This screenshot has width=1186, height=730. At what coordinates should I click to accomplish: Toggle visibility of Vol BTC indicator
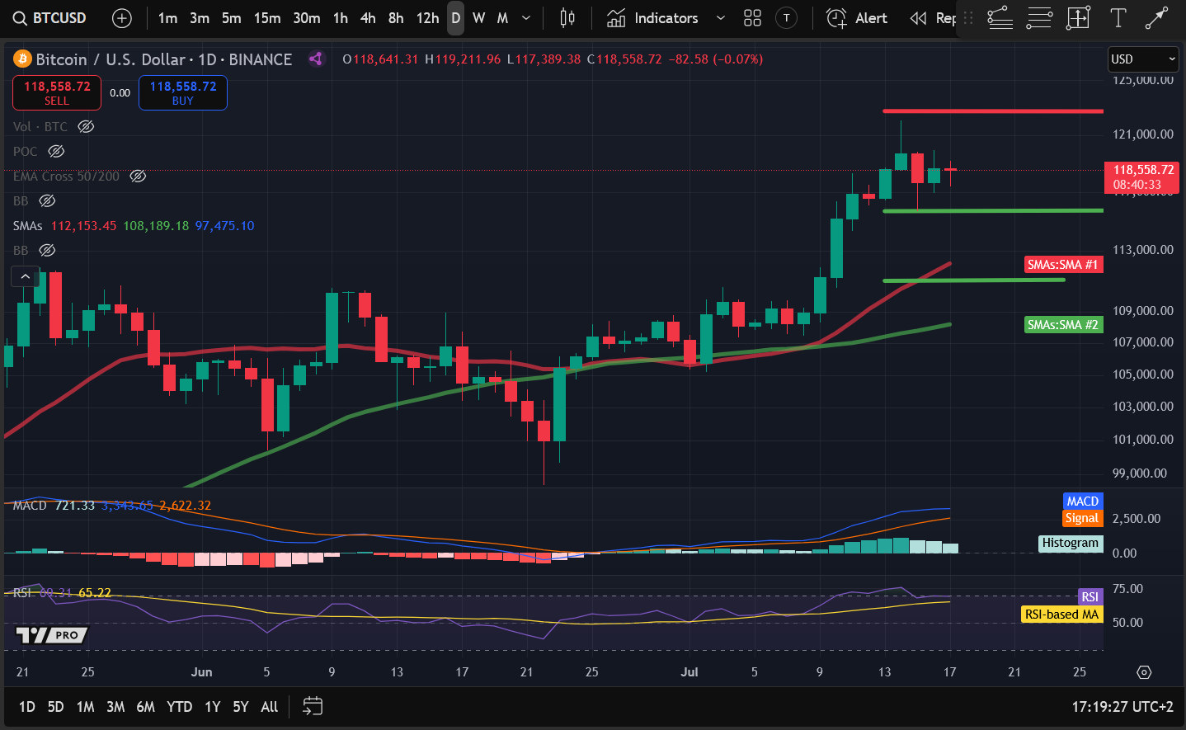coord(86,126)
